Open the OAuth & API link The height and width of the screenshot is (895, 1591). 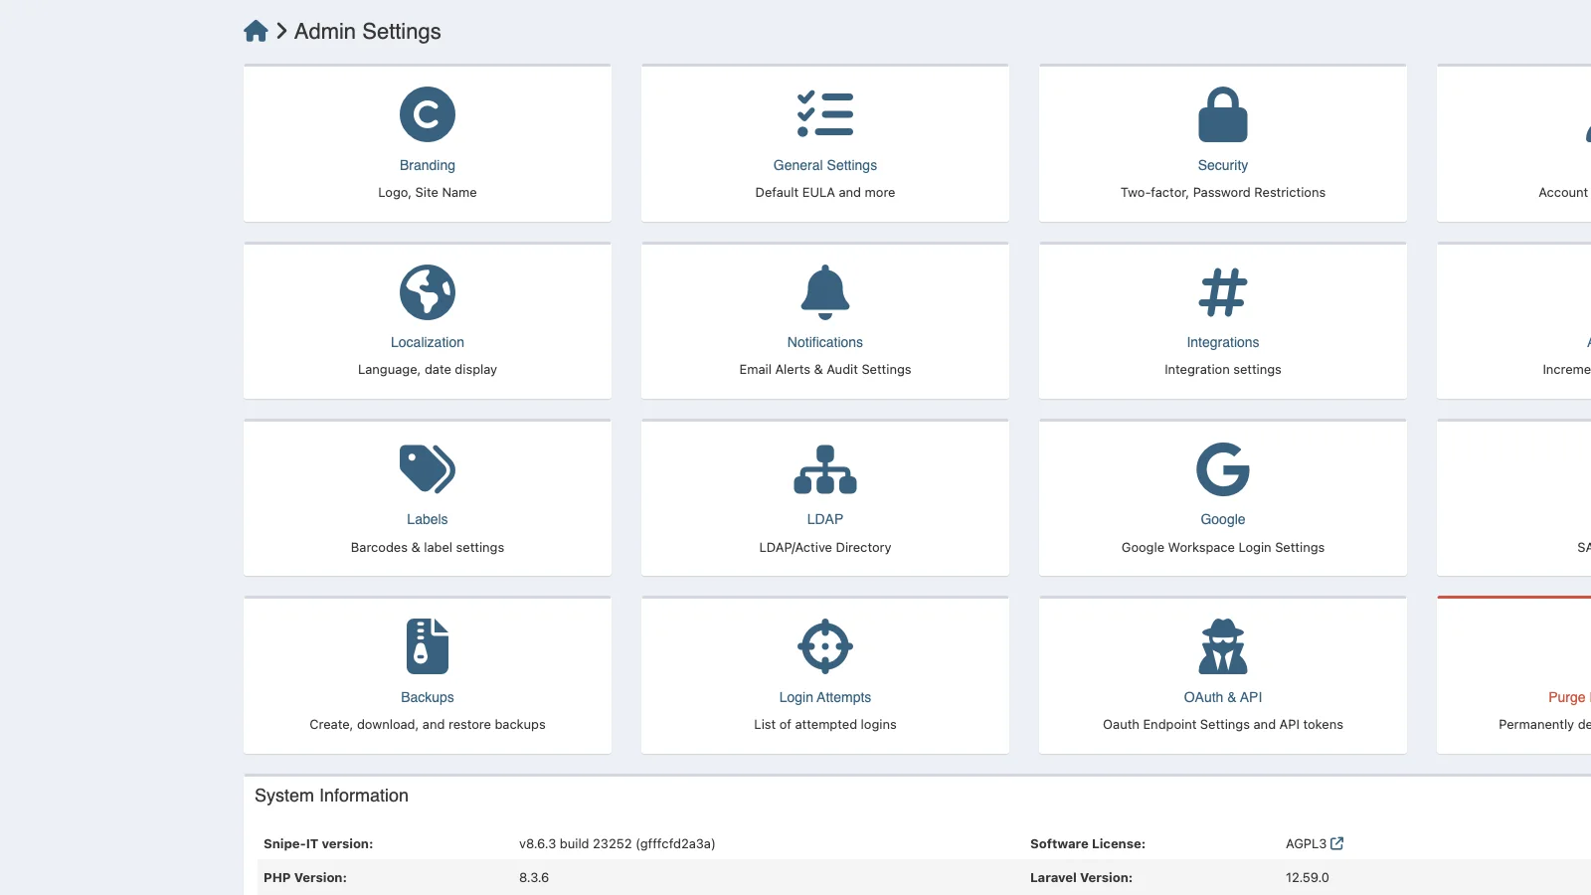(x=1223, y=697)
